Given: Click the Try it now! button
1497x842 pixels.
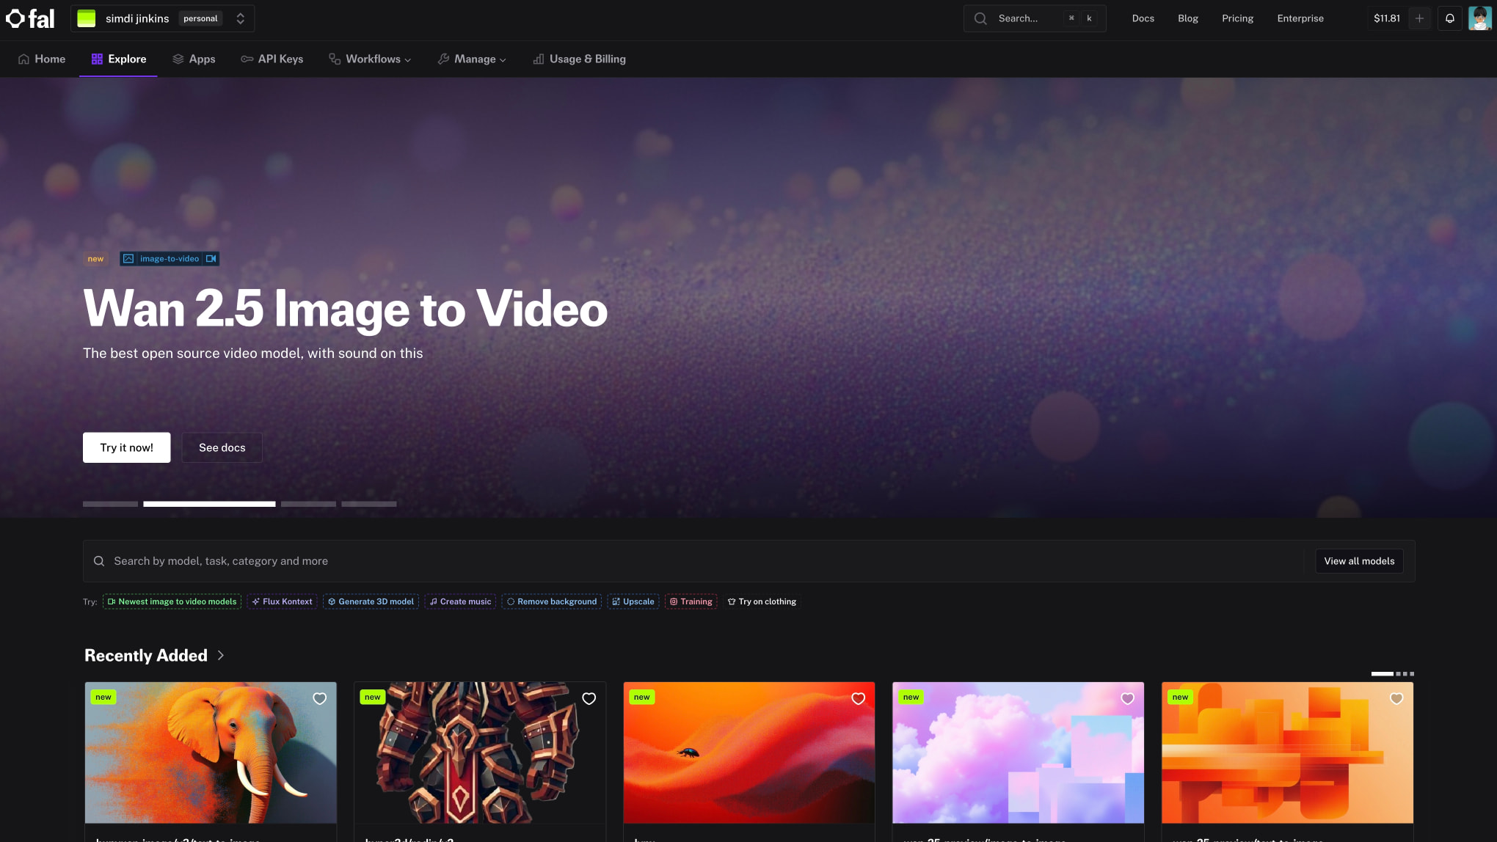Looking at the screenshot, I should point(127,447).
